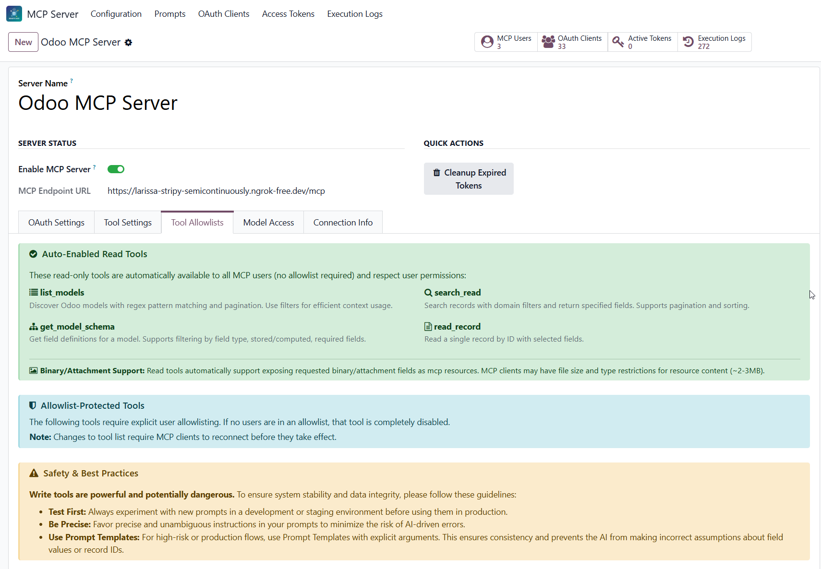The image size is (821, 569).
Task: Click the OAuth Clients group icon
Action: (x=548, y=42)
